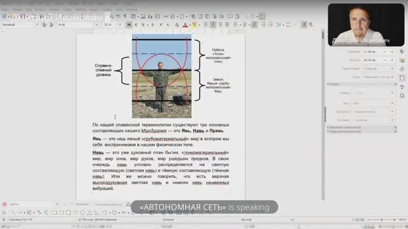Select the Triangle drawing tool
The height and width of the screenshot is (229, 408).
click(x=89, y=212)
